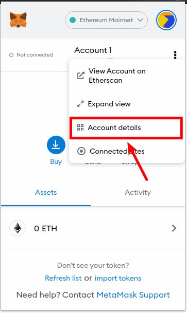
Task: Click the Connected sites target icon
Action: tap(81, 151)
